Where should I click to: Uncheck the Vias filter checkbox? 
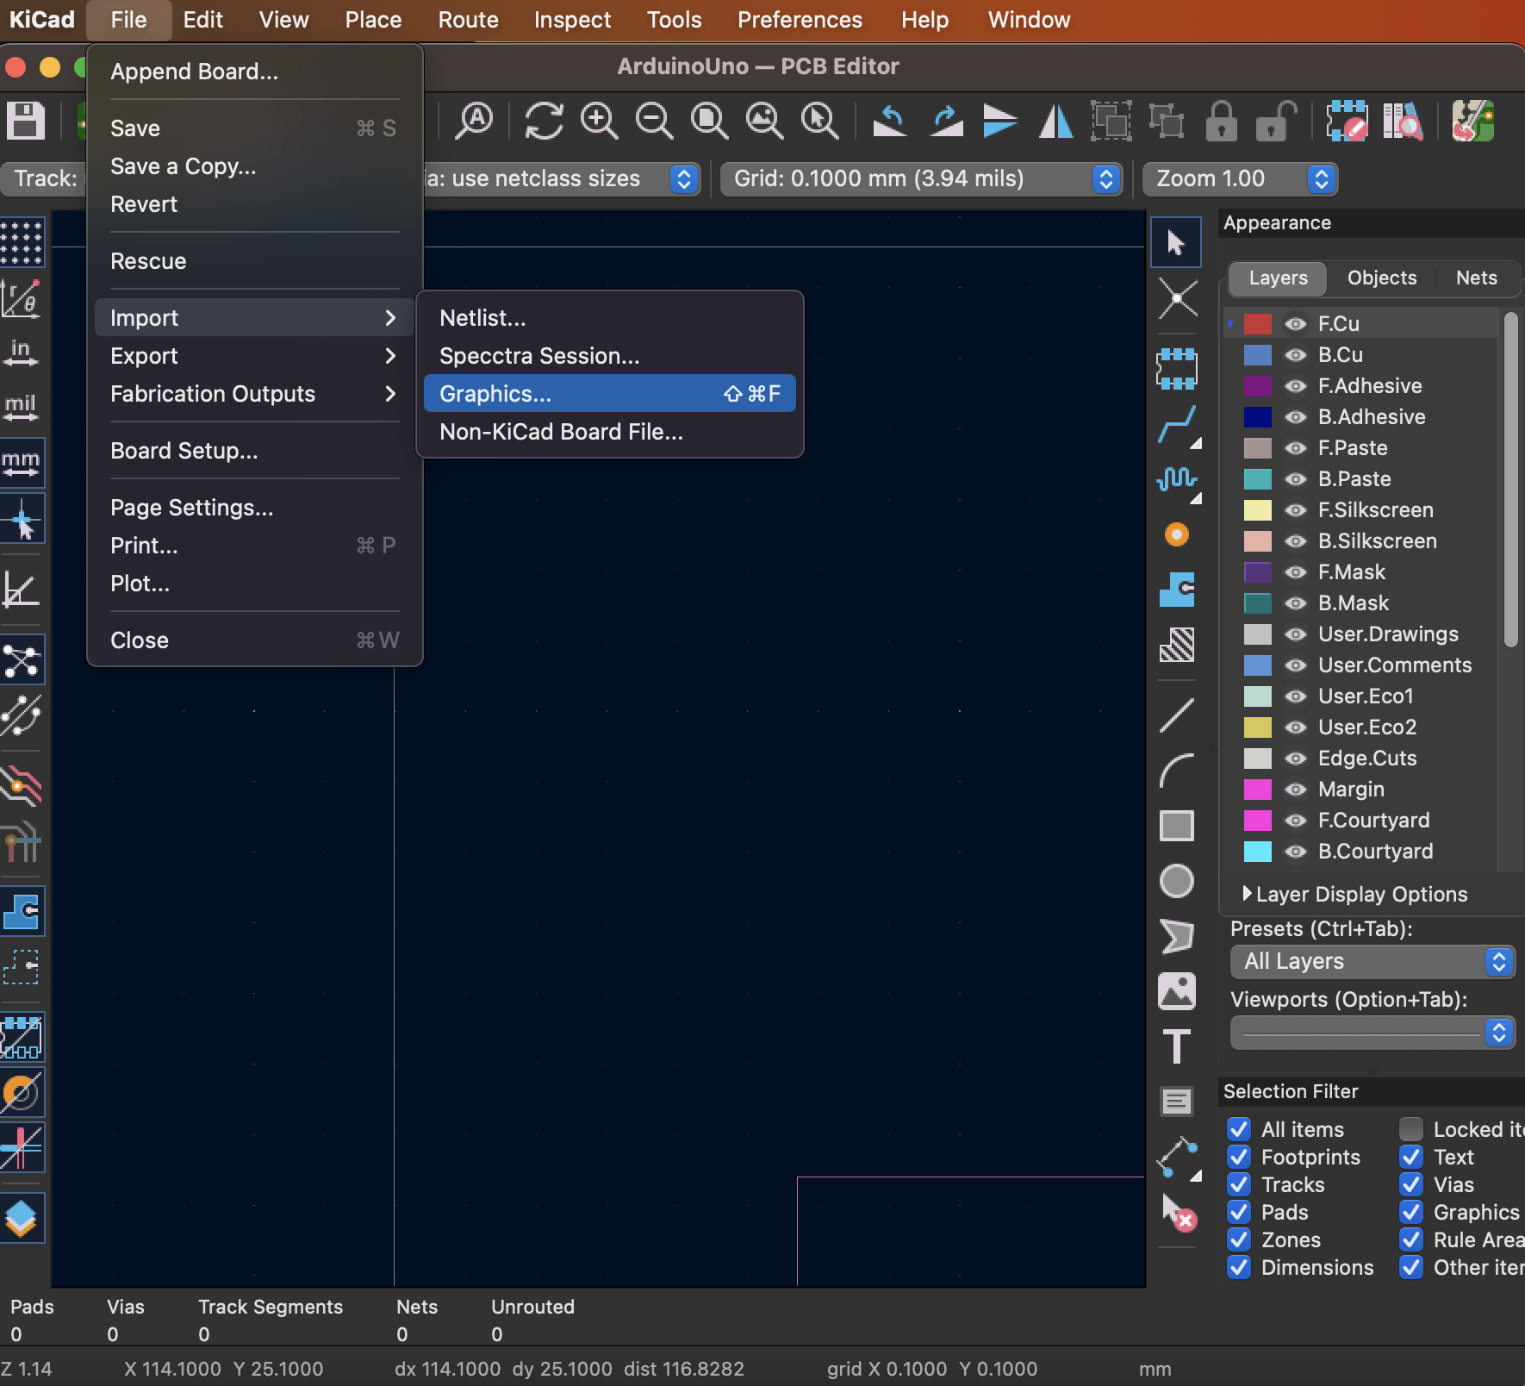click(x=1411, y=1184)
